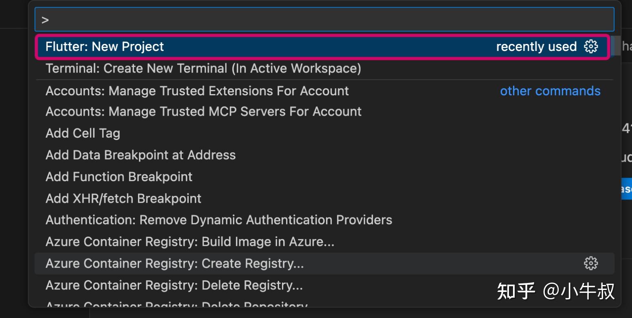Click inside the command palette input field
This screenshot has height=318, width=632.
pos(285,19)
